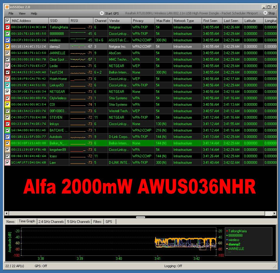Toggle the Test1234 network checkbox
Viewport: 280px width, 273px height.
[7, 72]
